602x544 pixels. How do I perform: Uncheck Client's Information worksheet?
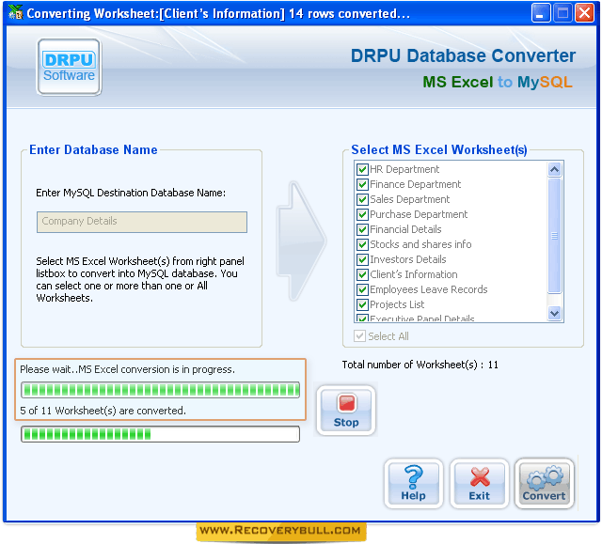tap(362, 274)
